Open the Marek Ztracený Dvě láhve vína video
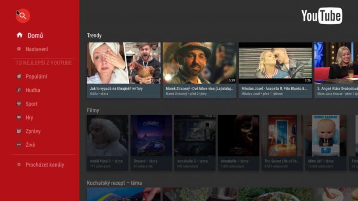The height and width of the screenshot is (201, 358). 200,70
